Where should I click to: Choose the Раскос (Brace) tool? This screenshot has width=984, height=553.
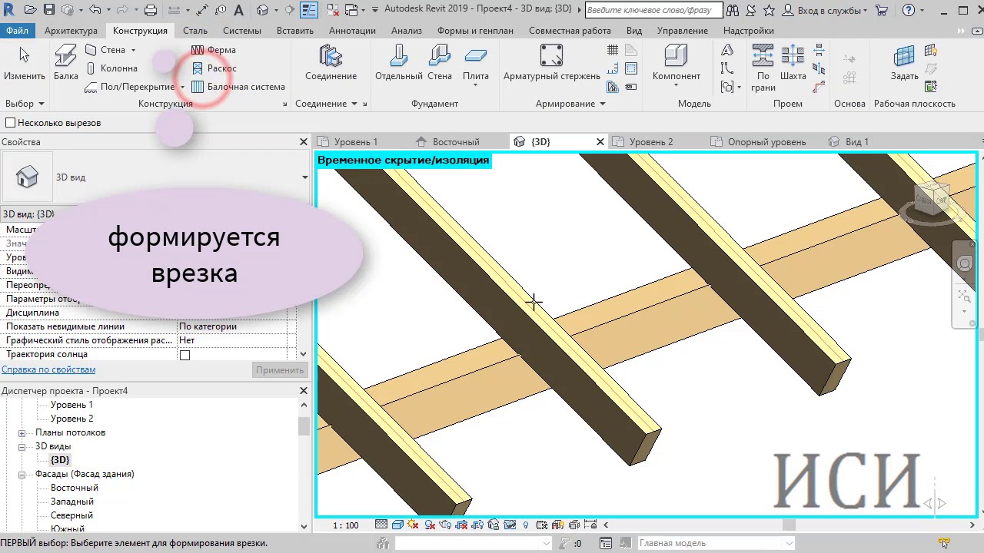[214, 68]
